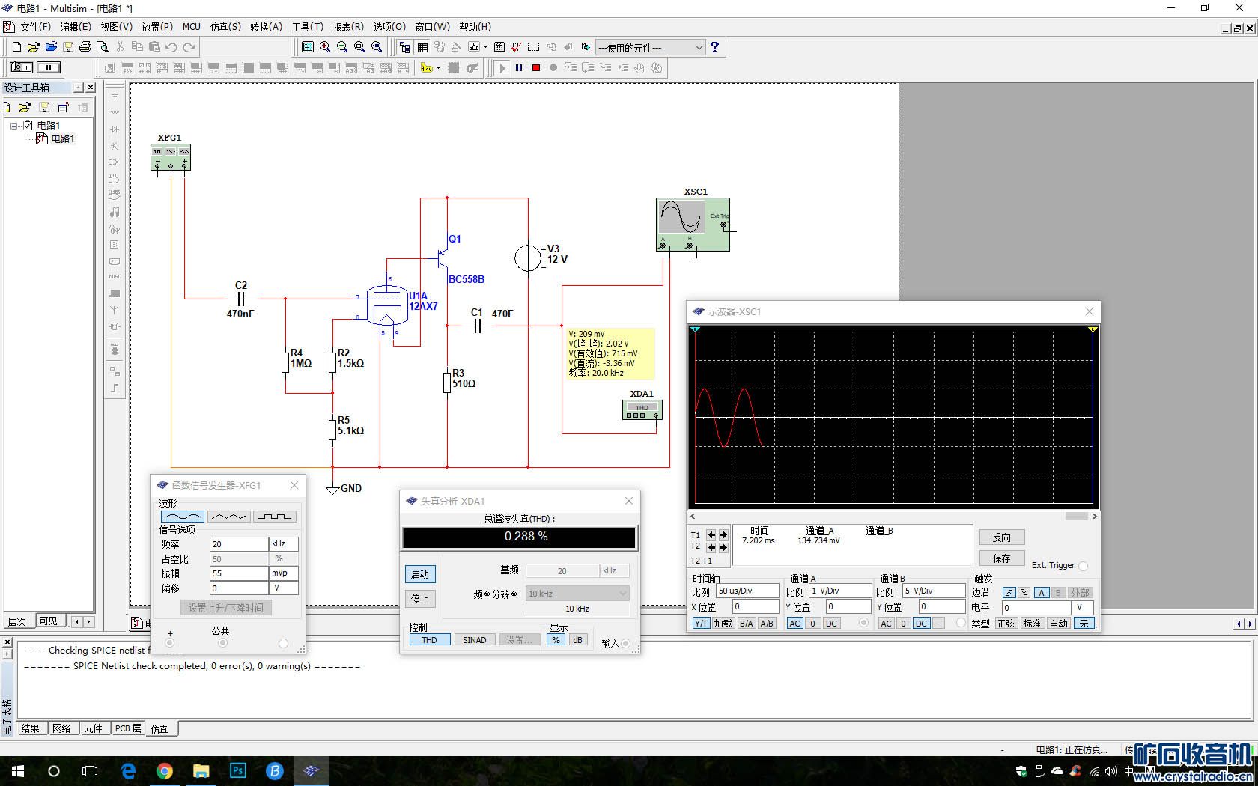Viewport: 1258px width, 786px height.
Task: Click the measurement probe 1.4v icon
Action: (426, 67)
